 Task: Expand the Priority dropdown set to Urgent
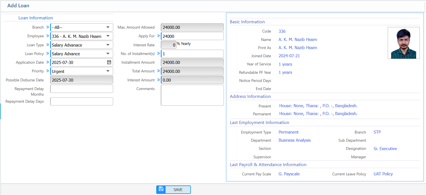tap(108, 71)
